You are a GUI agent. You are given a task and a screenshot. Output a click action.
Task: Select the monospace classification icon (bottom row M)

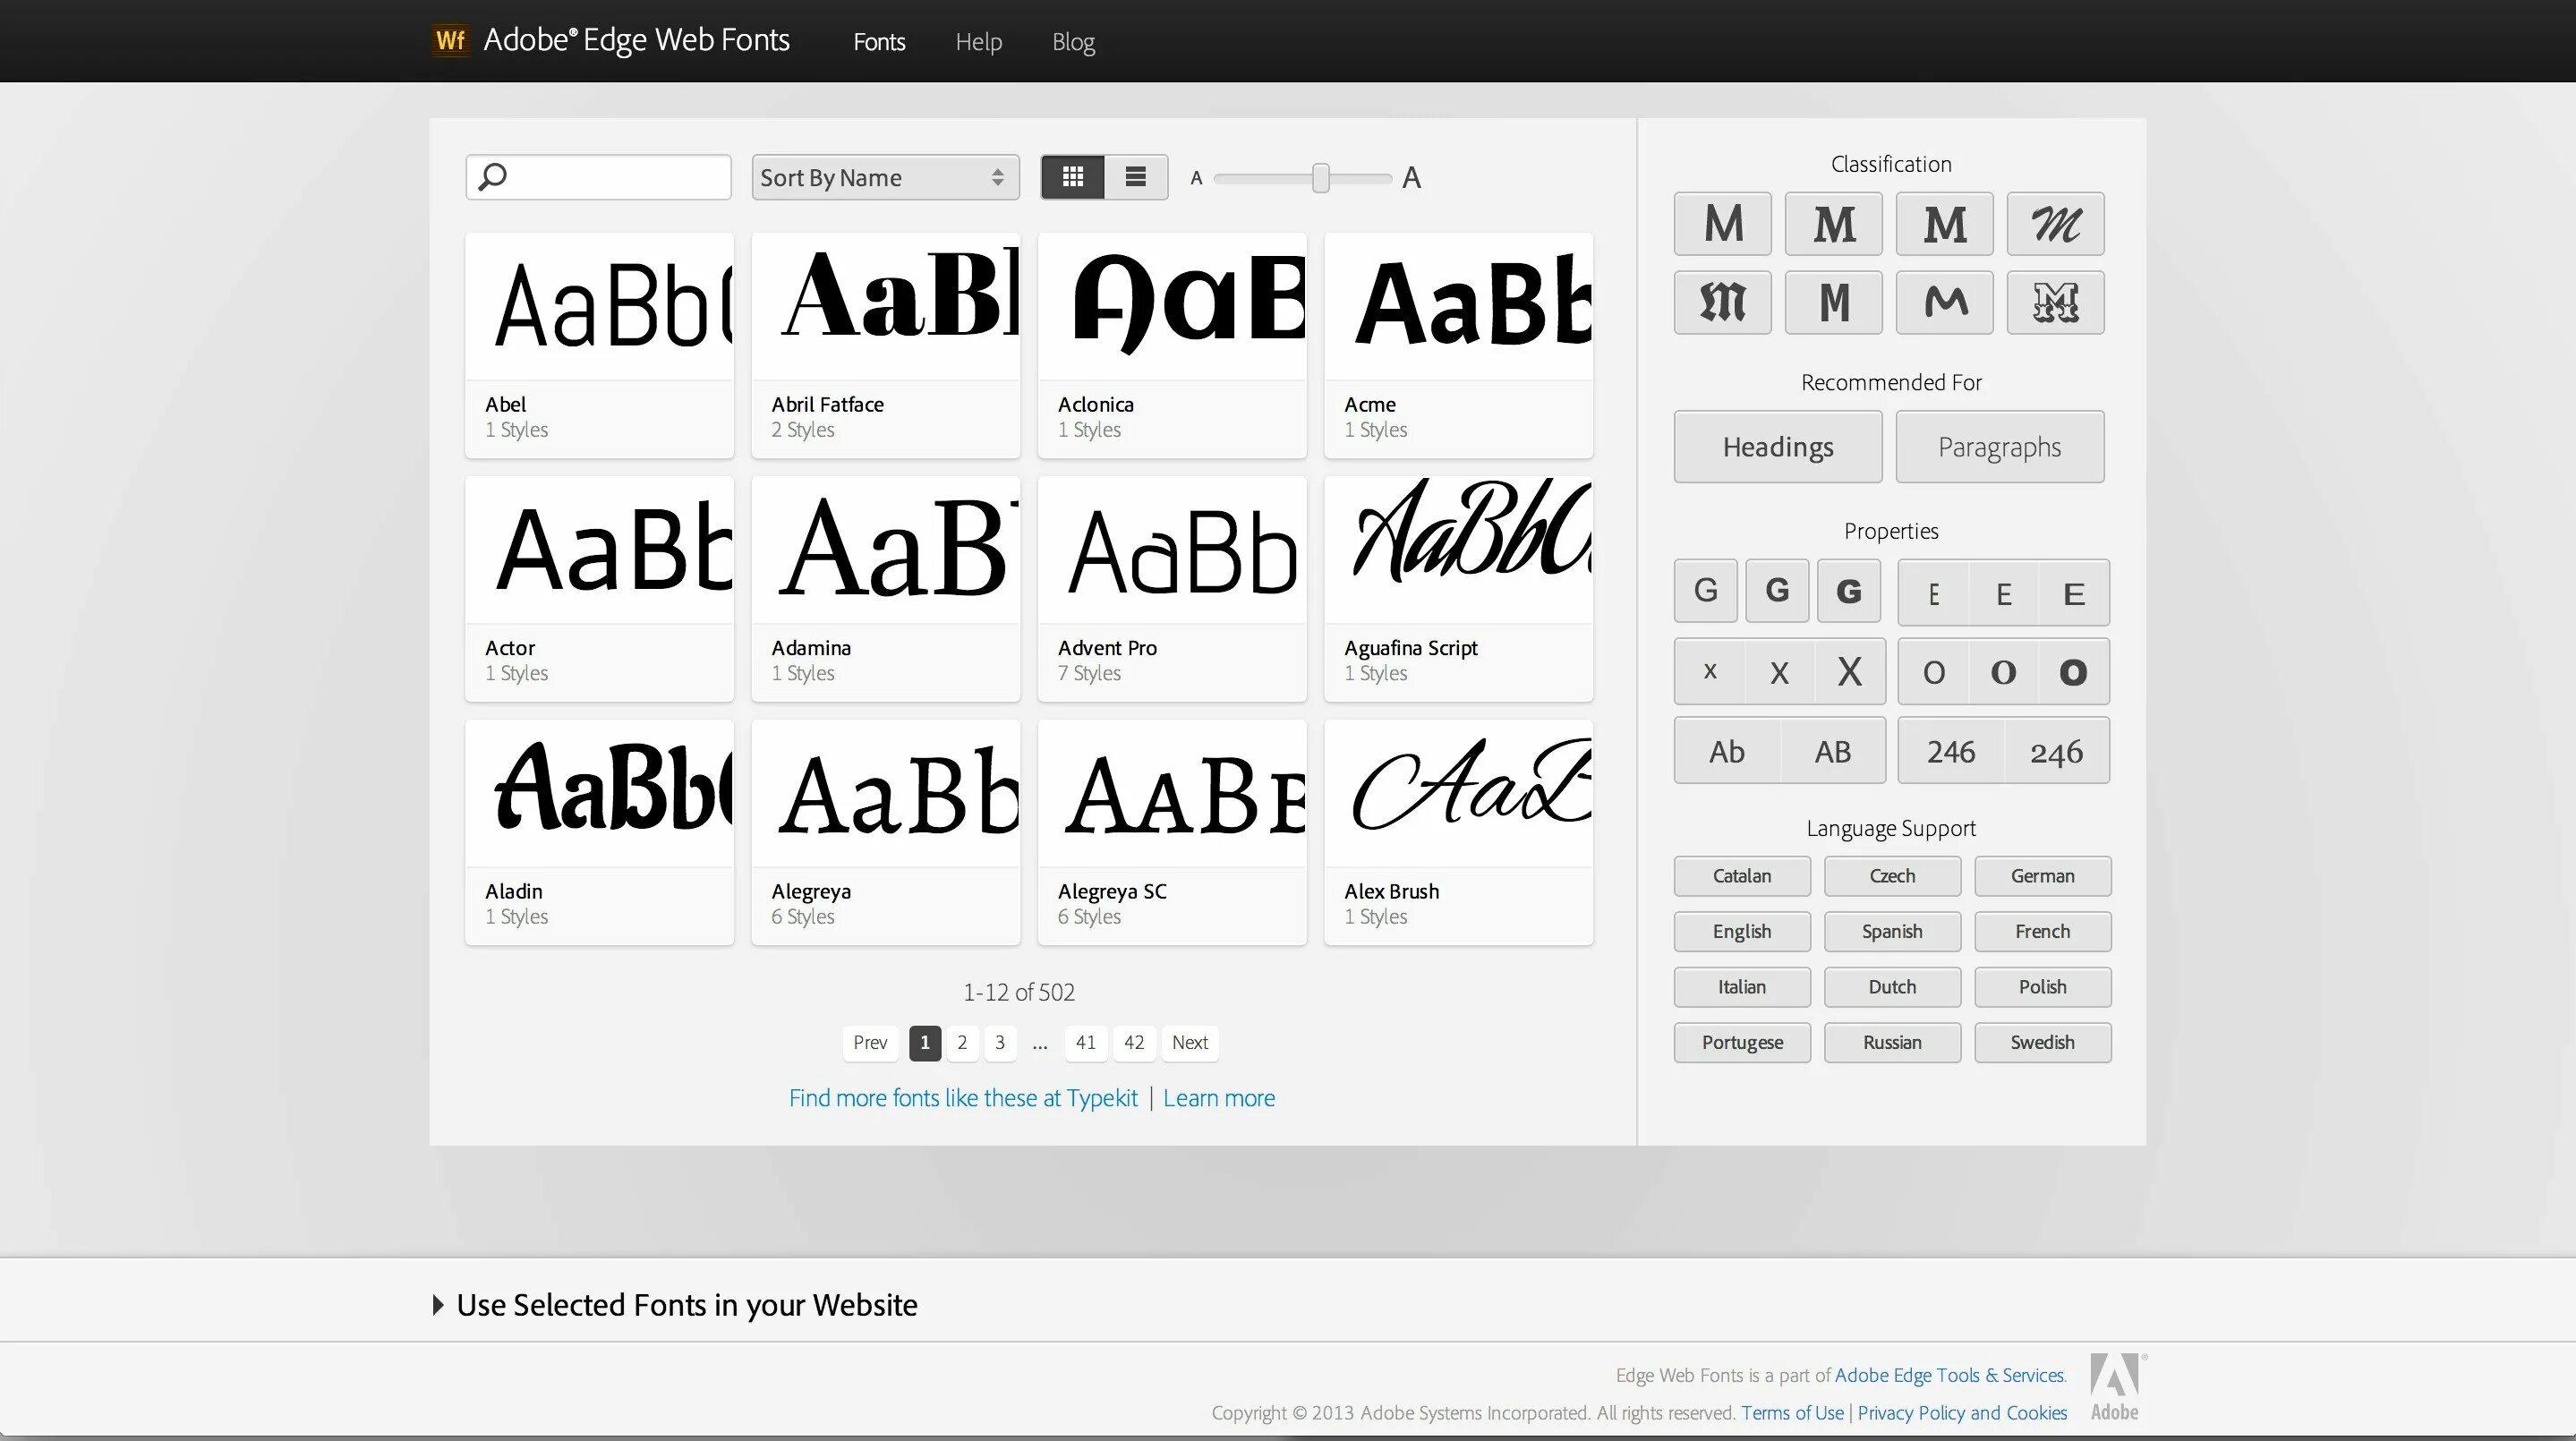tap(1833, 303)
